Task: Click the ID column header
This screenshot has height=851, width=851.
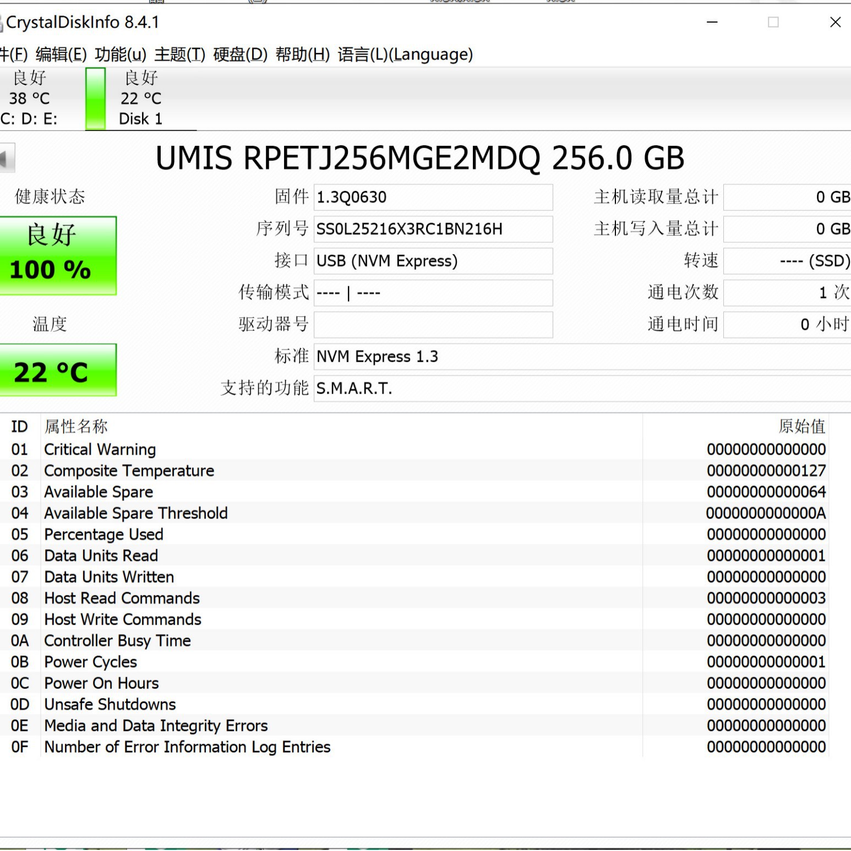Action: (20, 427)
